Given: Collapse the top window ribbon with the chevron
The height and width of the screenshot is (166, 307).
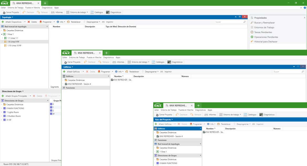Looking at the screenshot, I should [301, 8].
